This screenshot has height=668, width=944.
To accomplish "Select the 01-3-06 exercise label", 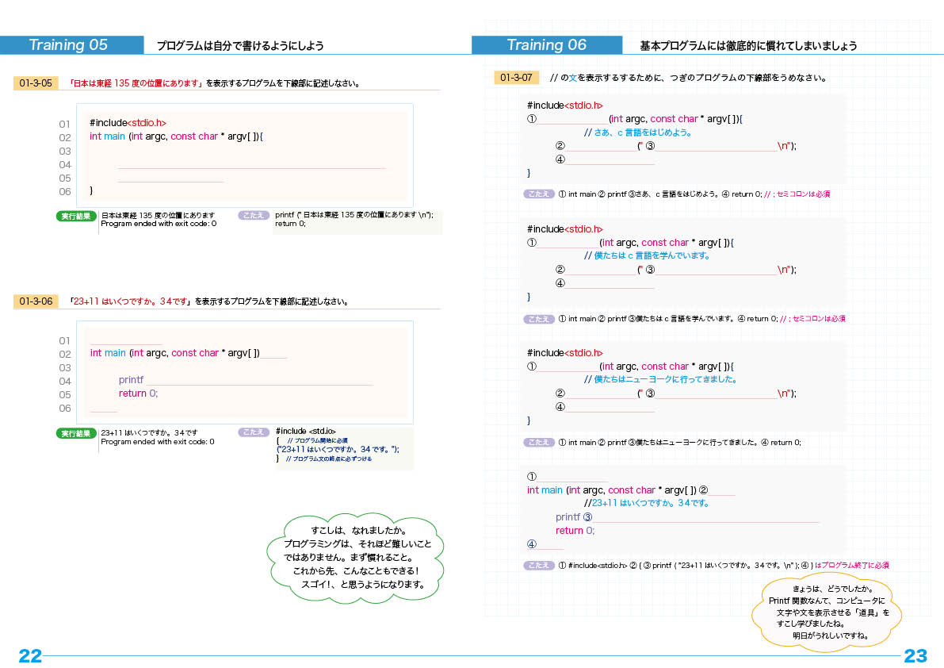I will (x=36, y=301).
